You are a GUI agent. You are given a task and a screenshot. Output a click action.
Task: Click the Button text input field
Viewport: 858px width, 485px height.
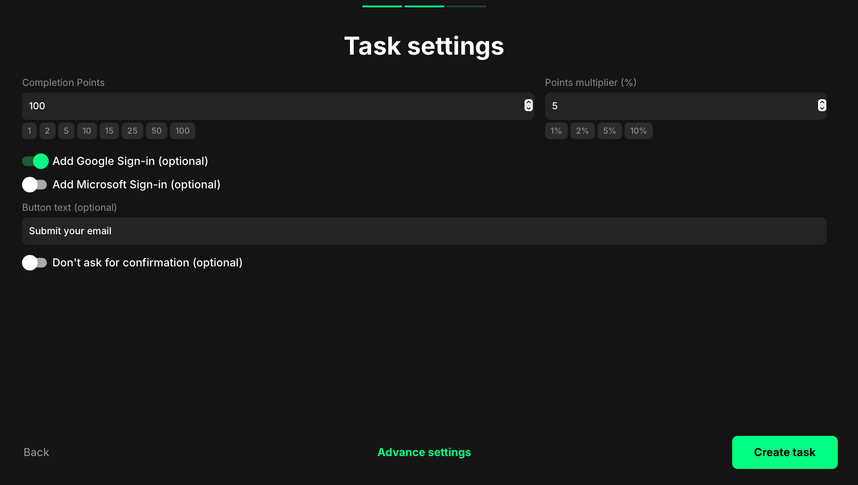click(x=424, y=231)
